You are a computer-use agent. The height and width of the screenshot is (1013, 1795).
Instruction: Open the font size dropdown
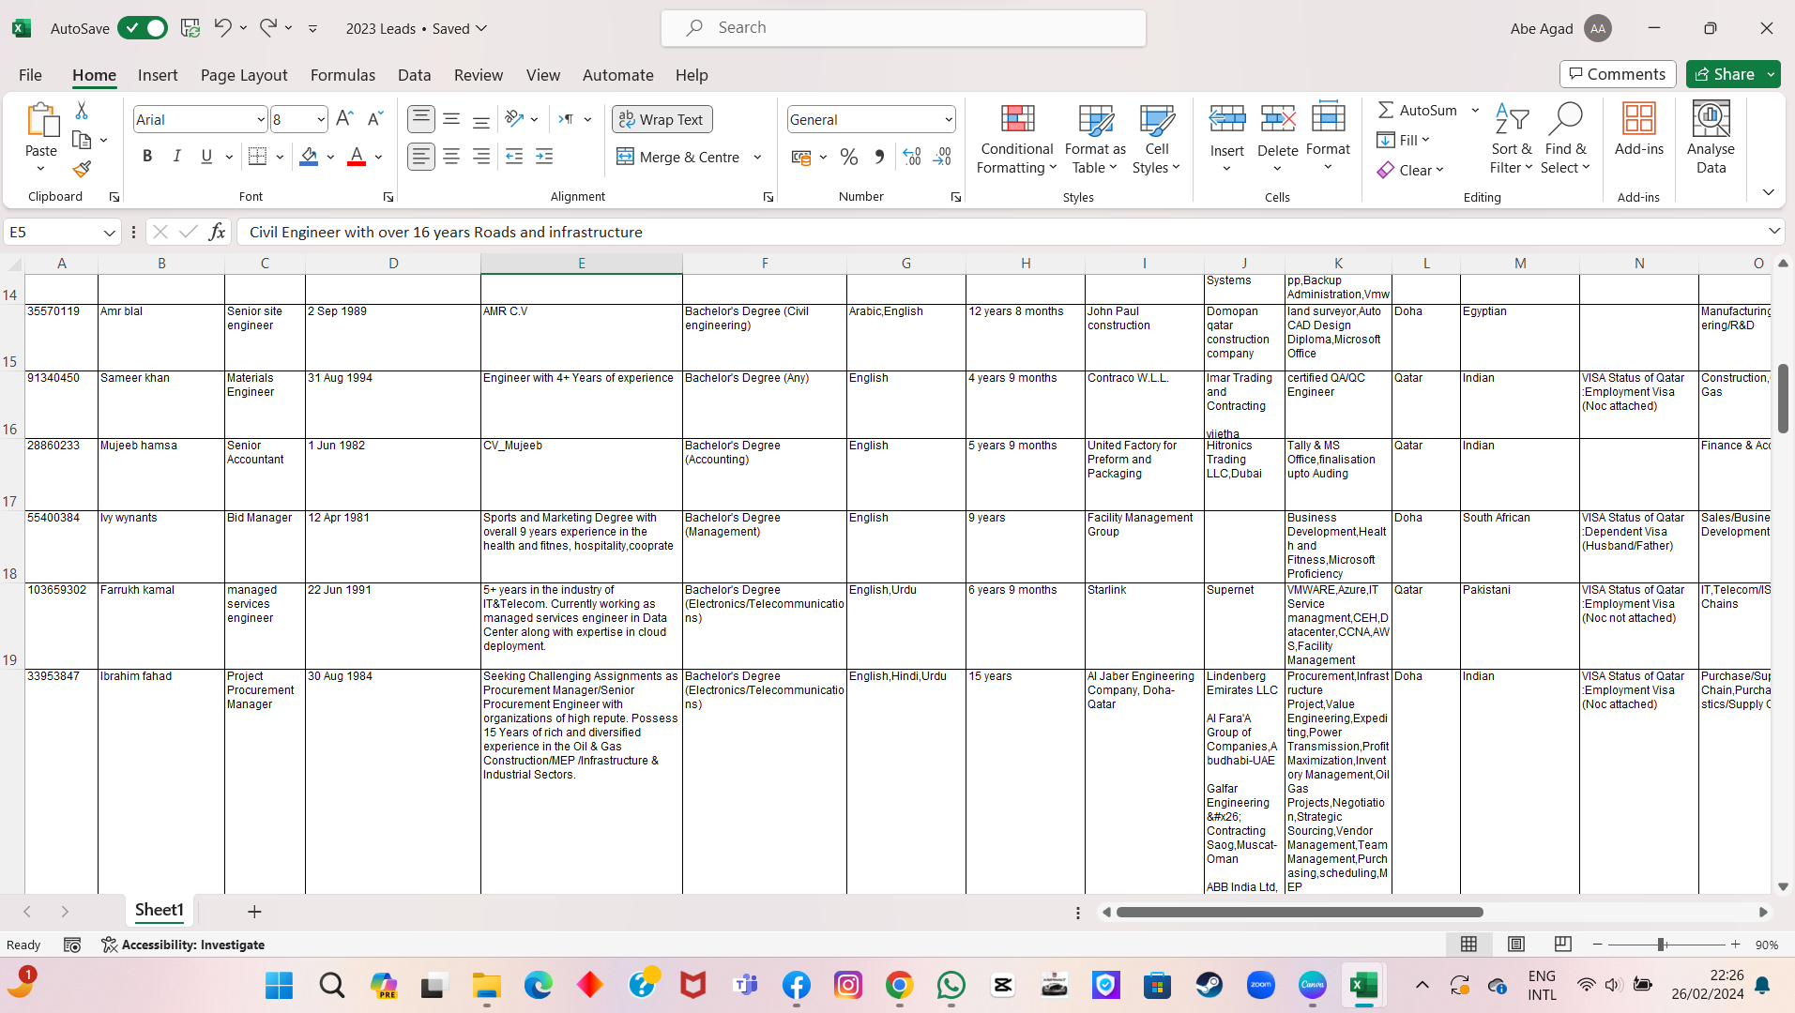coord(321,120)
